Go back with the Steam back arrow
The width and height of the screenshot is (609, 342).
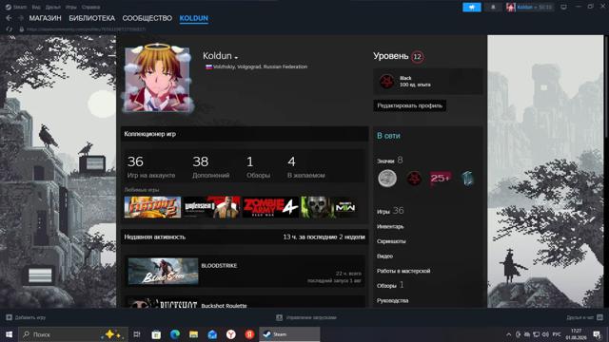(9, 18)
